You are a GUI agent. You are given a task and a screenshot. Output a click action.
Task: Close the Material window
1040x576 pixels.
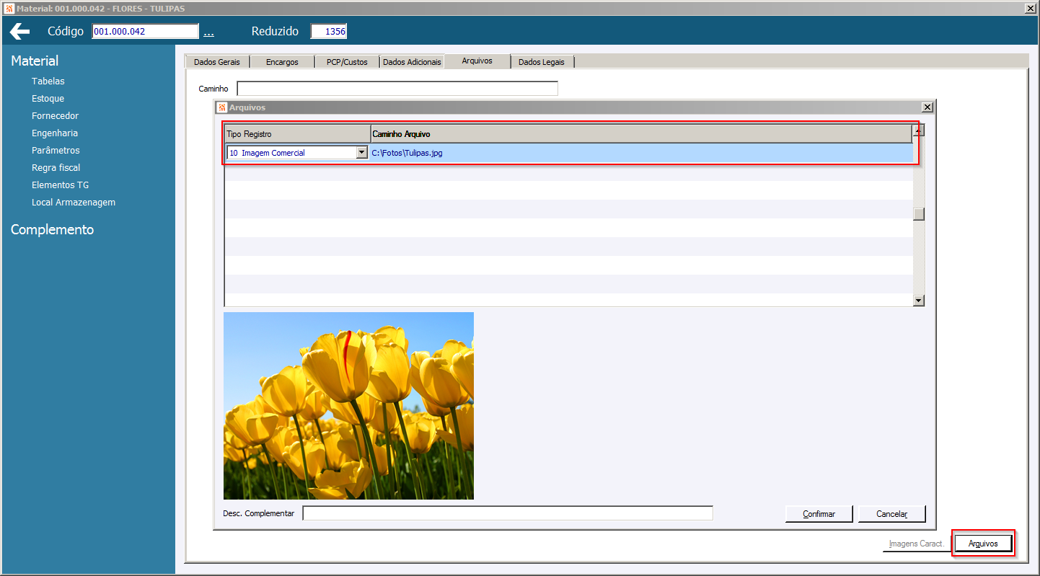1031,8
